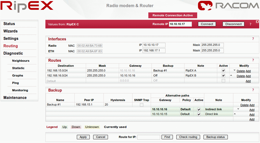Move the Direct link path up
260x143 pixels.
pyautogui.click(x=235, y=114)
